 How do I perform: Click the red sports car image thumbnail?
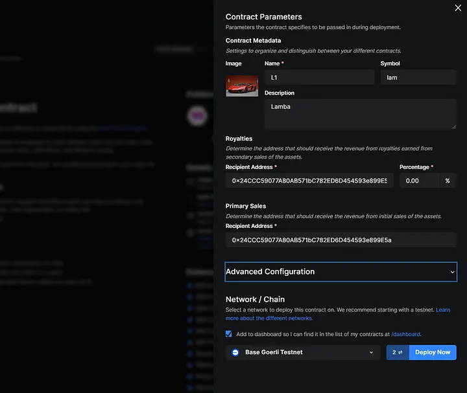(x=242, y=85)
